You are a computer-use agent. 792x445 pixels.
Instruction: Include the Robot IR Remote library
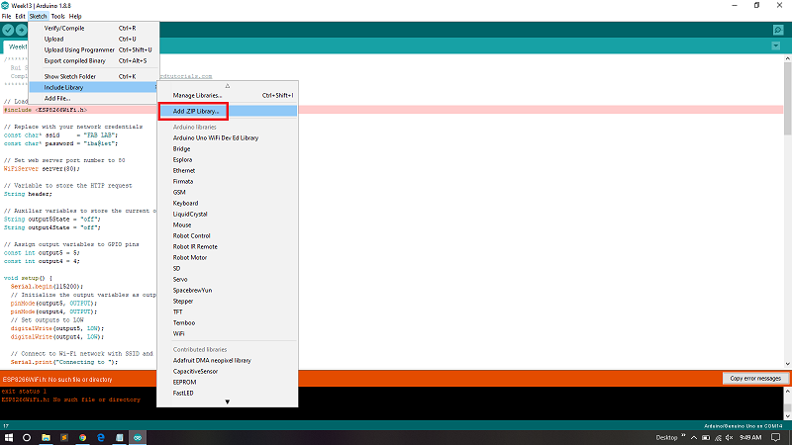click(228, 246)
